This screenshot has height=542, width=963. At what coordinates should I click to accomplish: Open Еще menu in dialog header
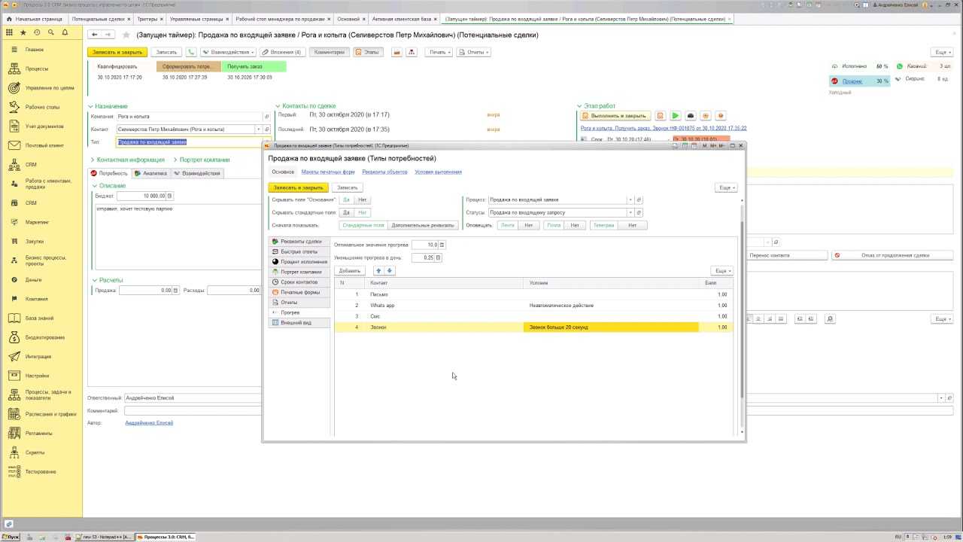(725, 187)
